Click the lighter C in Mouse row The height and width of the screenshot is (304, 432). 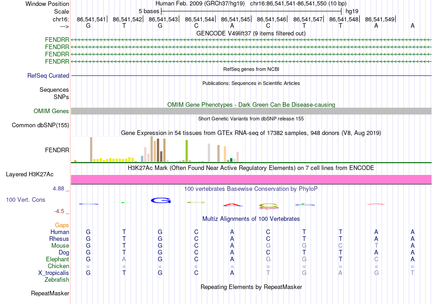(x=340, y=246)
